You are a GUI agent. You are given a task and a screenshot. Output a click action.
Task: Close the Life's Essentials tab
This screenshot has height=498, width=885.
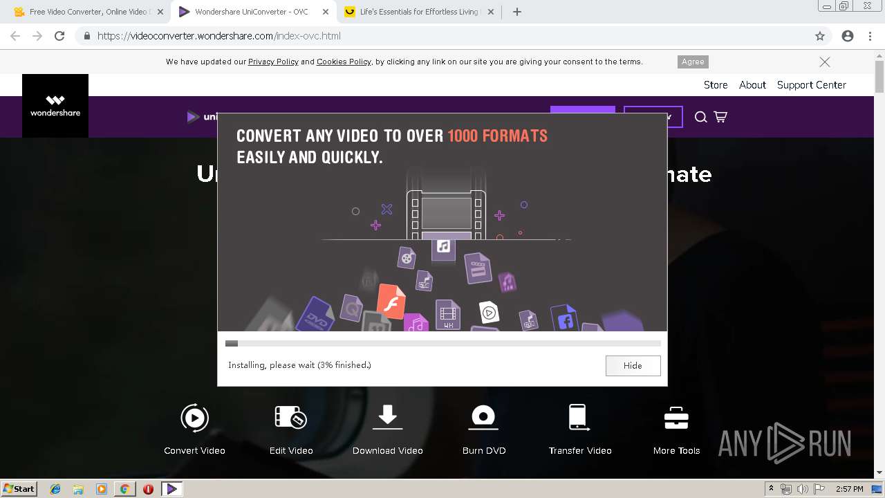[x=492, y=12]
